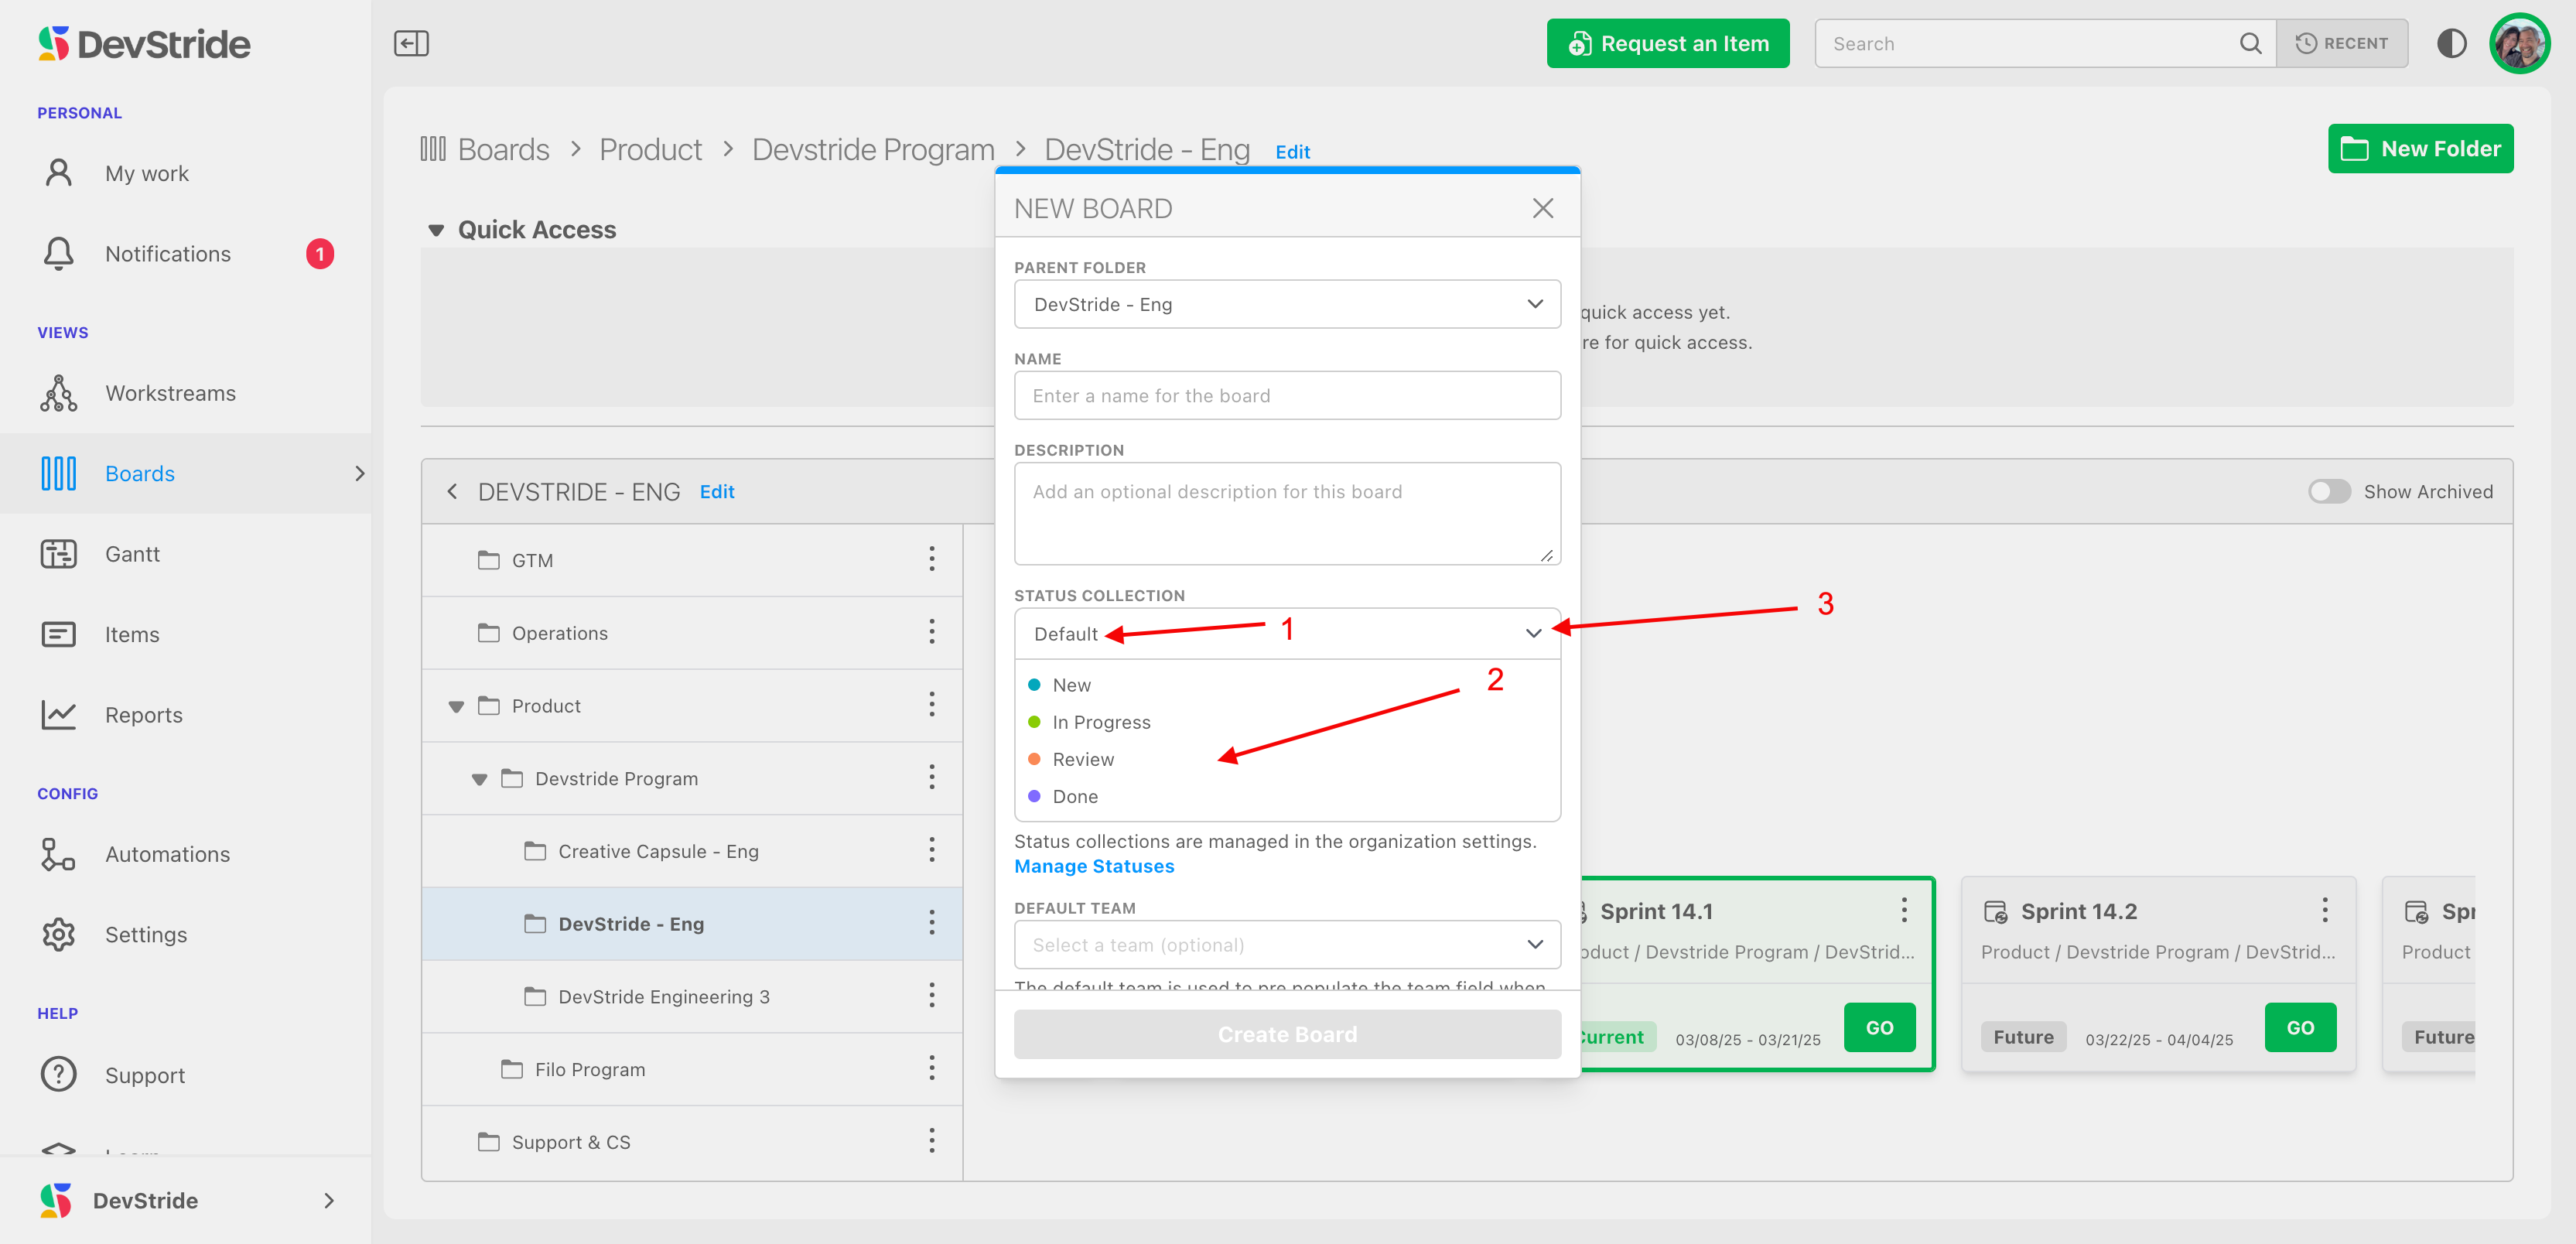Toggle the Show Archived switch
The width and height of the screenshot is (2576, 1244).
pyautogui.click(x=2329, y=491)
